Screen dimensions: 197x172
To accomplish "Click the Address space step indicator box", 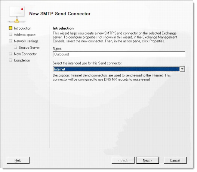I will tap(11, 34).
